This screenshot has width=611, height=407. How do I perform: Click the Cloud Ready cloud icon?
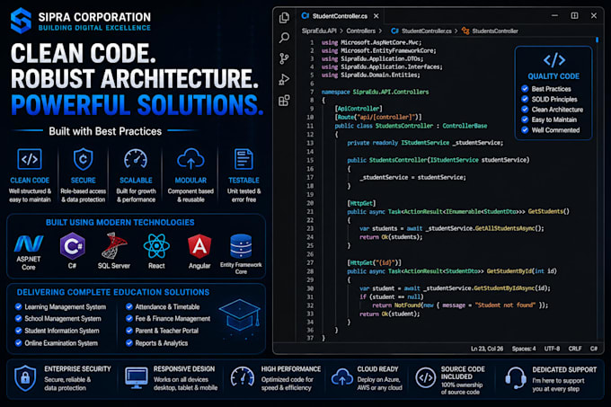[x=342, y=377]
